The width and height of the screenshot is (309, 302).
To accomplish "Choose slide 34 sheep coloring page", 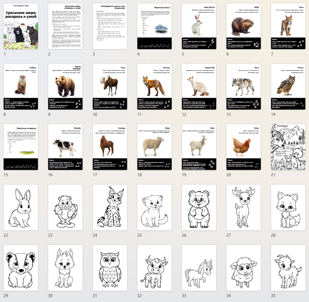I will (244, 268).
